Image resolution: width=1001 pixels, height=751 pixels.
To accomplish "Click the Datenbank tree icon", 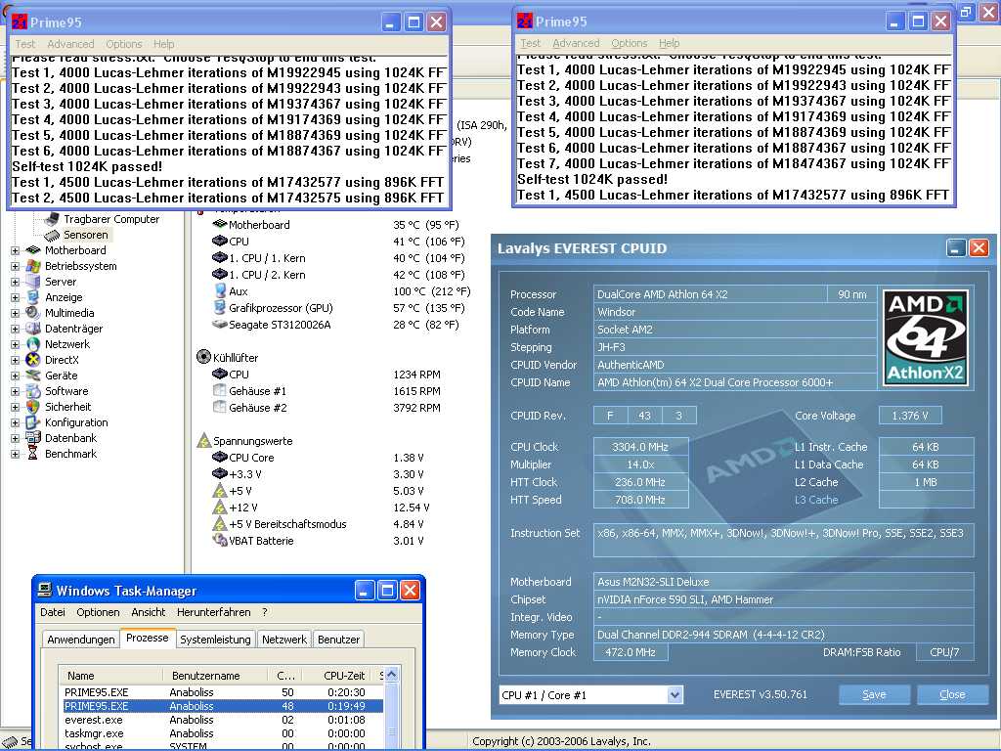I will click(x=33, y=437).
